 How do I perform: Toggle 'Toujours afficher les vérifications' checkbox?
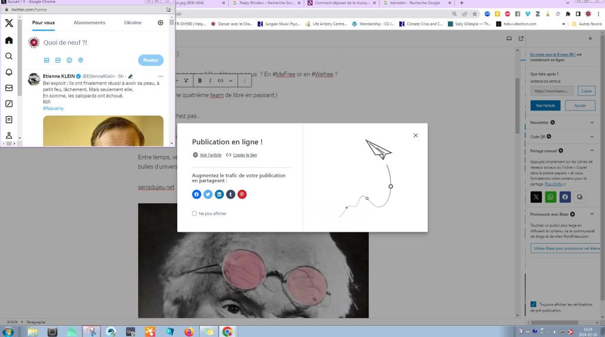(534, 304)
